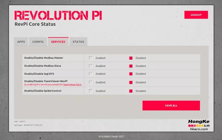The height and width of the screenshot is (140, 222).
Task: Click the 'user: admin' text
Action: point(20,121)
